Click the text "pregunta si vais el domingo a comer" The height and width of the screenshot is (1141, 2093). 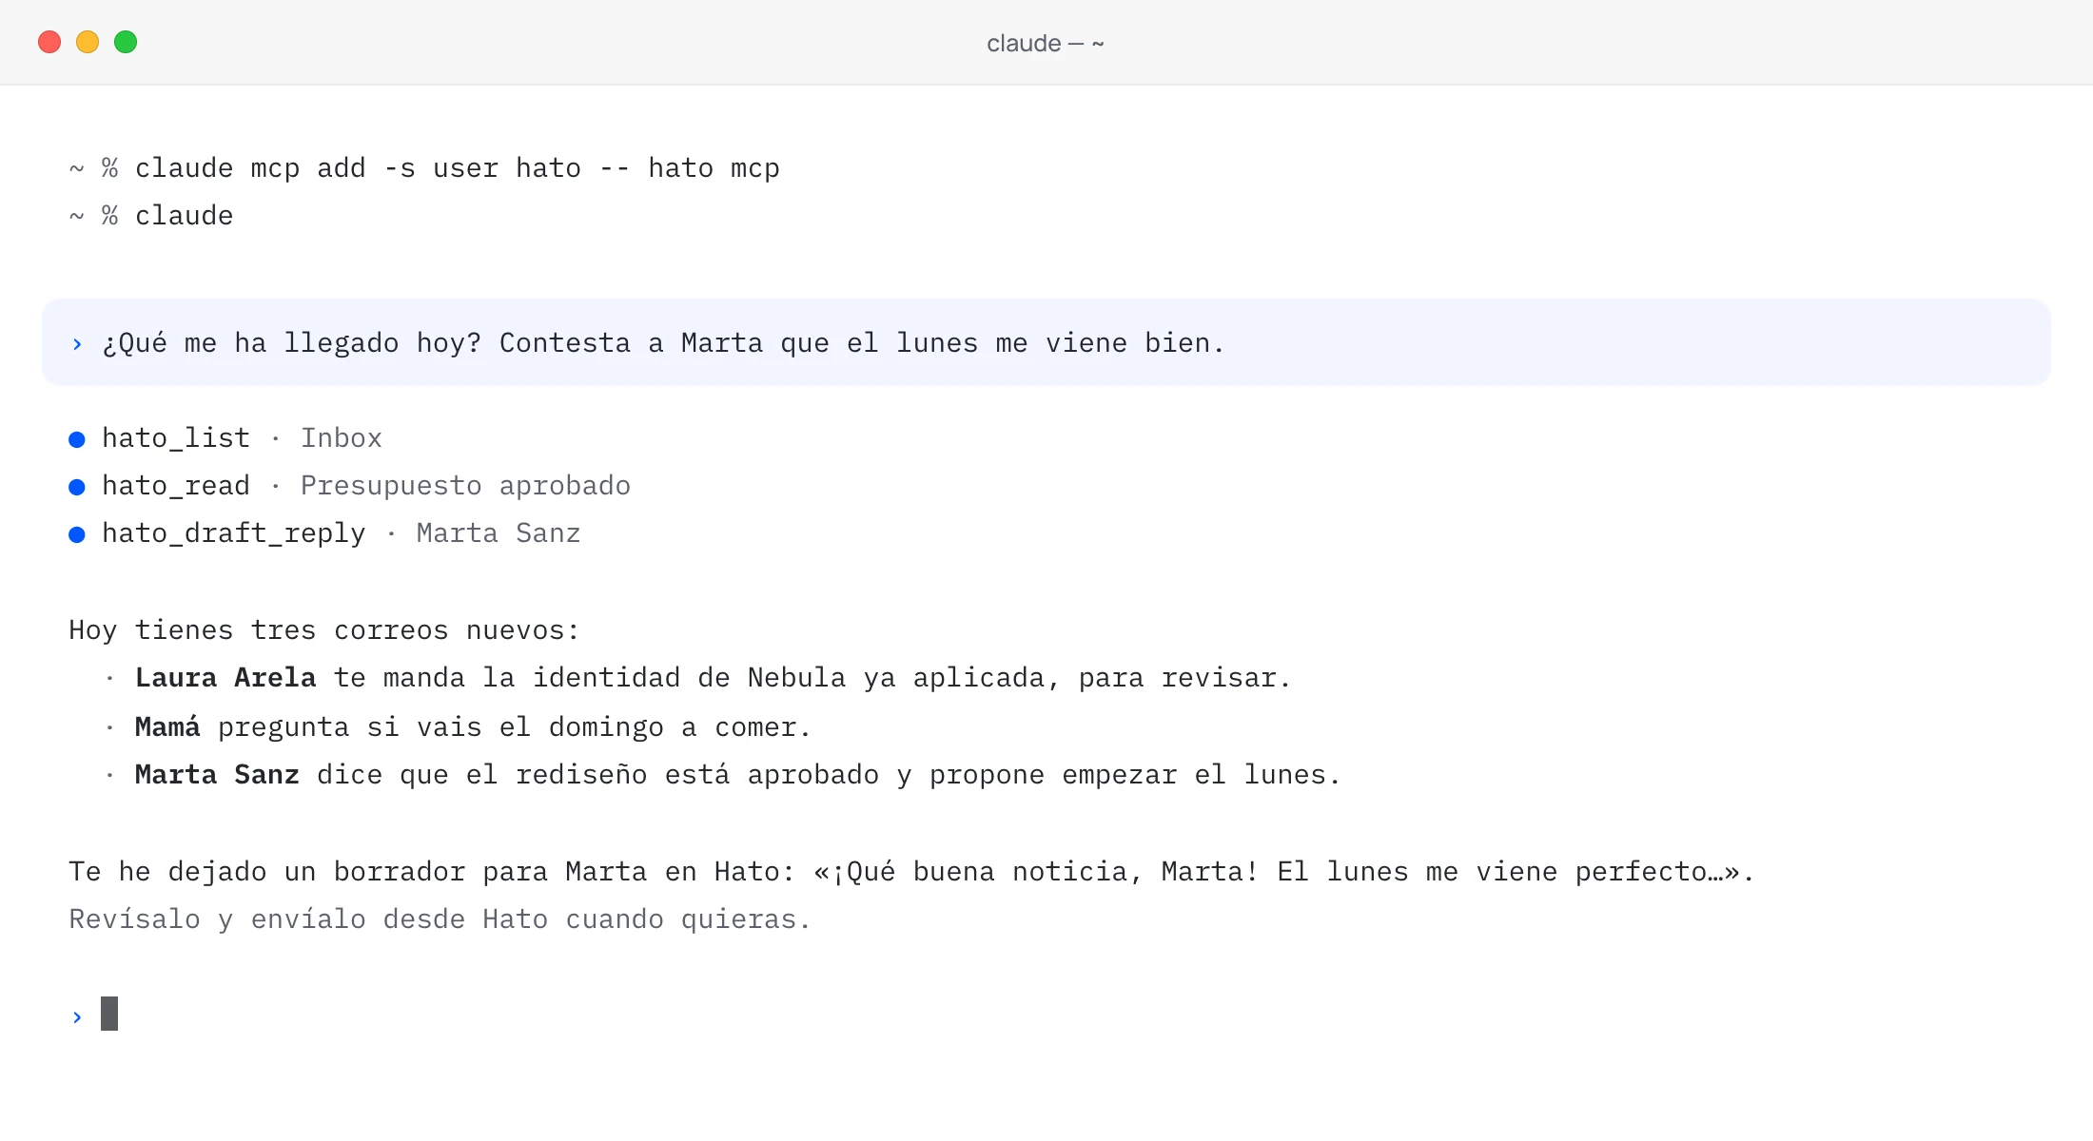[508, 727]
